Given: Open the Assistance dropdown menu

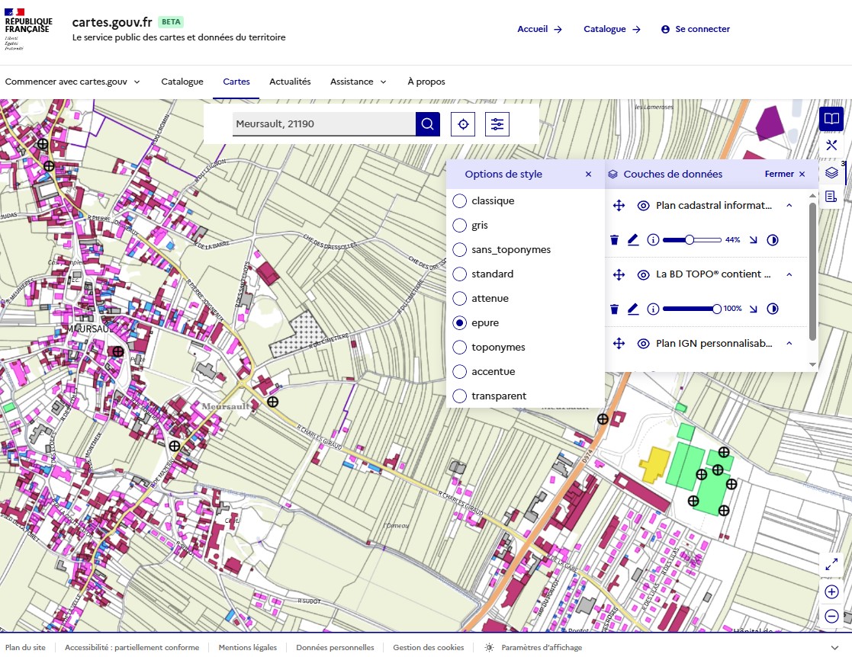Looking at the screenshot, I should pos(358,82).
